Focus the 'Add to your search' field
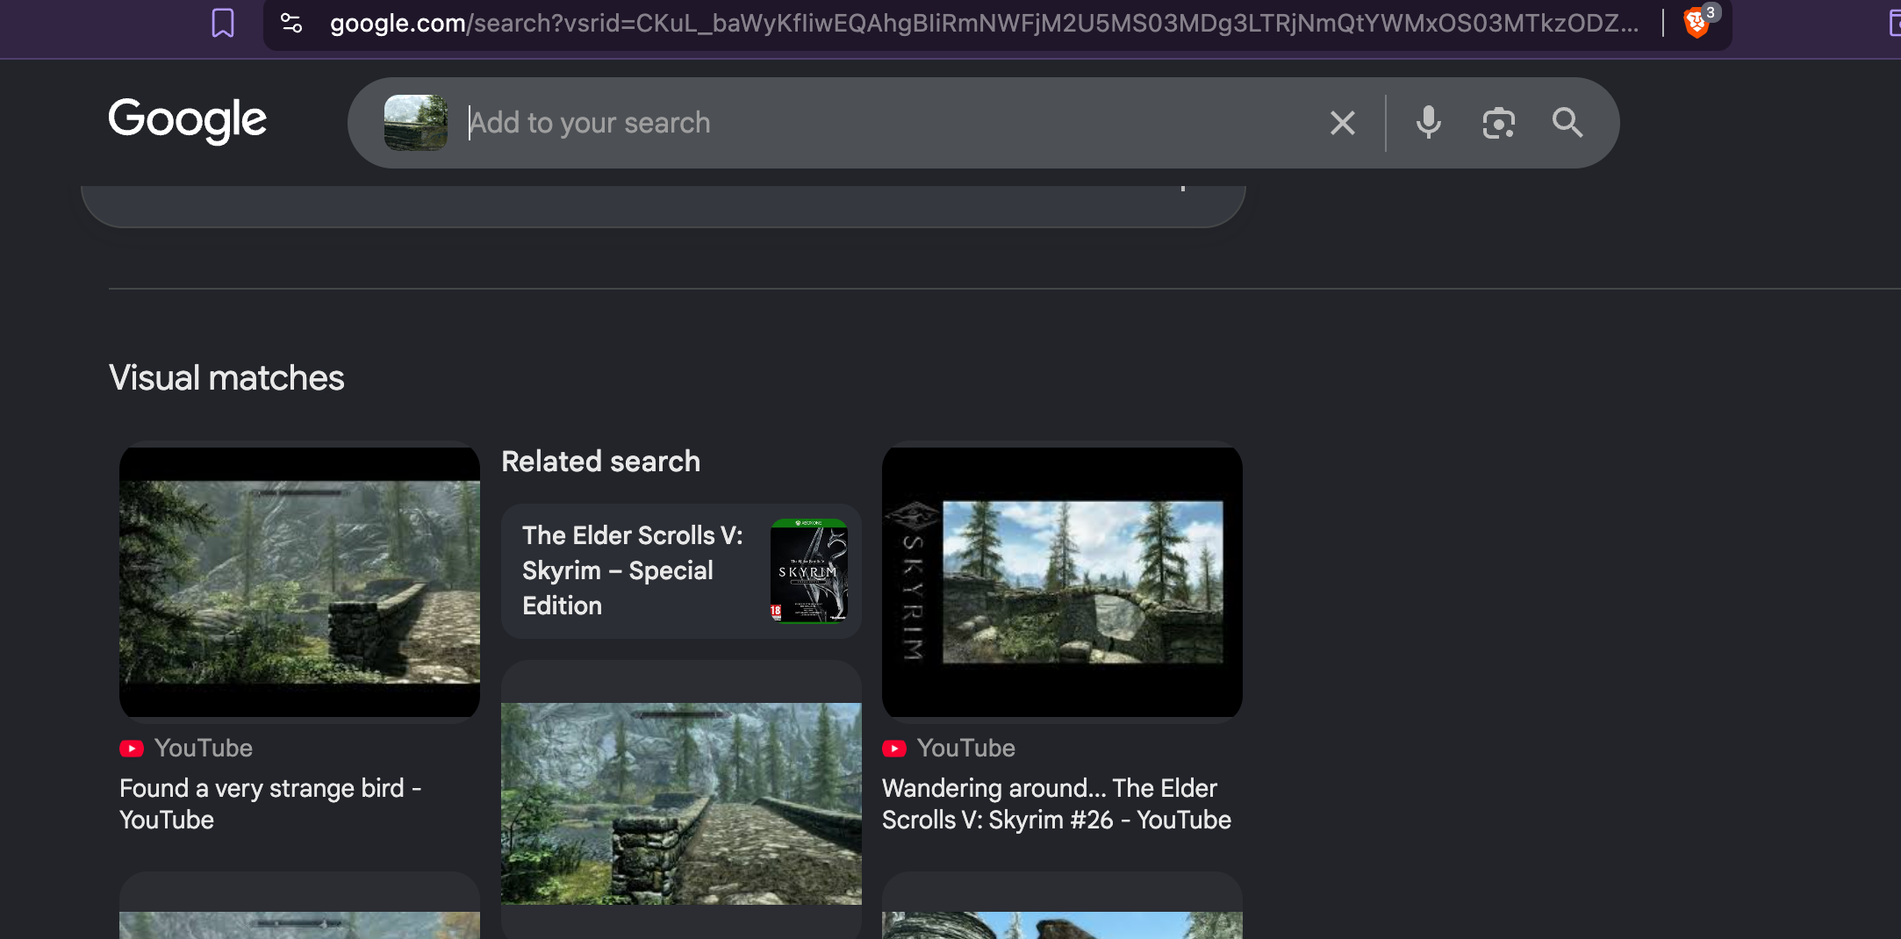Image resolution: width=1901 pixels, height=939 pixels. (x=886, y=123)
